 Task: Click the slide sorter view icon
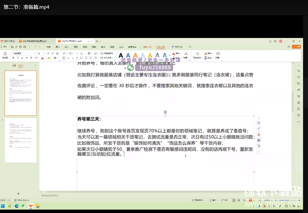click(x=239, y=200)
